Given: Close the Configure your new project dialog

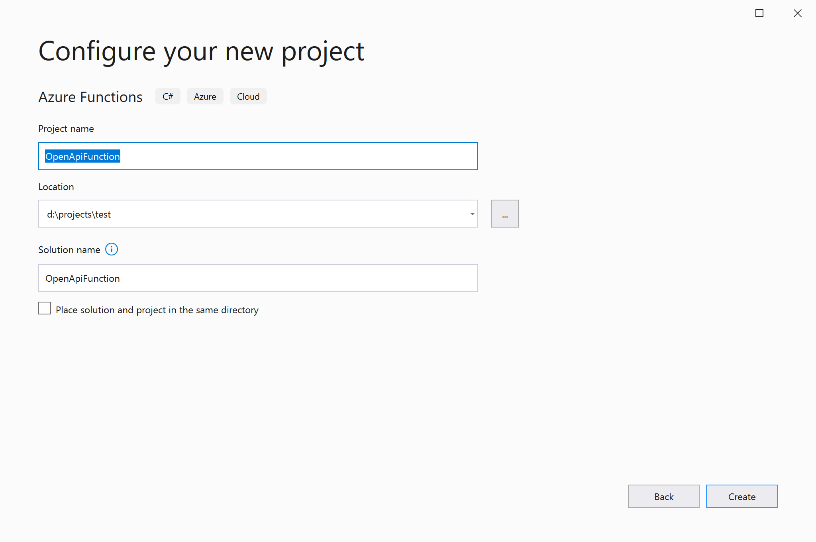Looking at the screenshot, I should (x=797, y=14).
